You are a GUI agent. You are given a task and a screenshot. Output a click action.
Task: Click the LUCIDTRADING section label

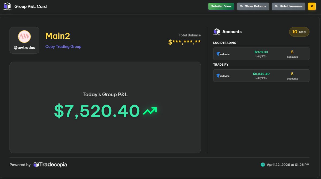click(x=225, y=43)
